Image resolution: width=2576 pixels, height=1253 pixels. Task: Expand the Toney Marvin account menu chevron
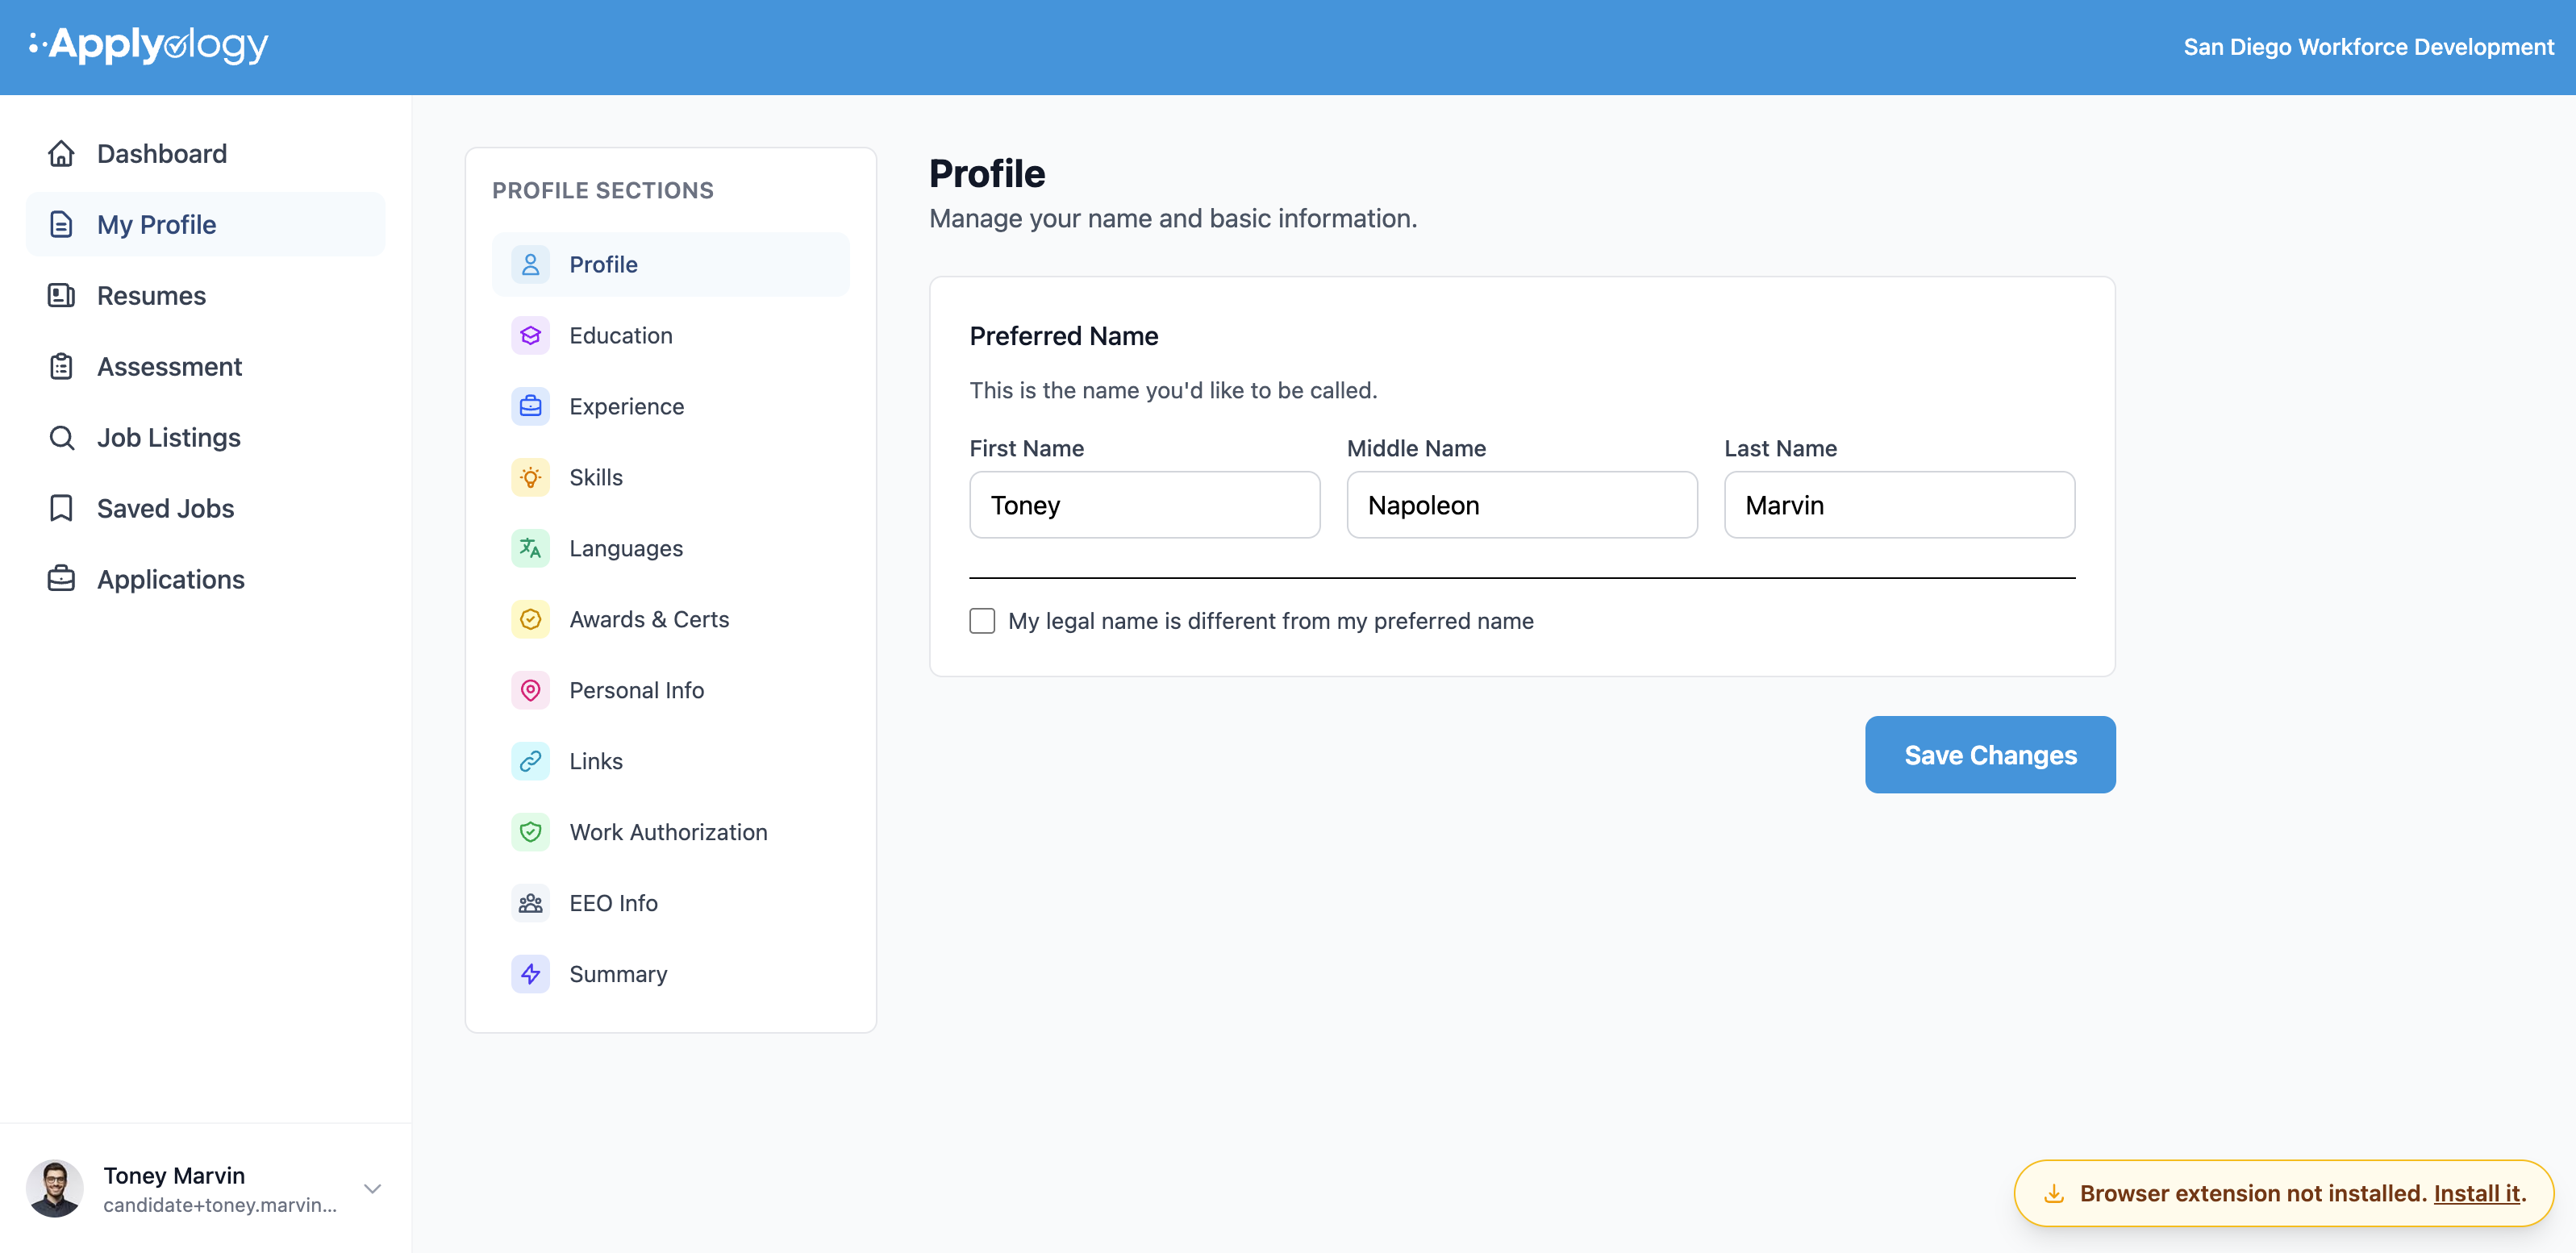coord(372,1189)
